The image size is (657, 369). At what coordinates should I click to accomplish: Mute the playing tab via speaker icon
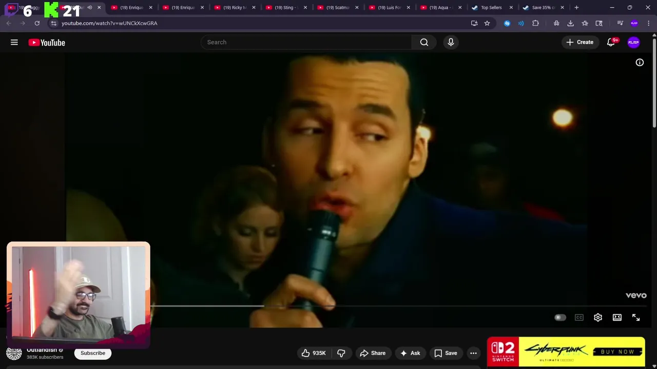89,8
